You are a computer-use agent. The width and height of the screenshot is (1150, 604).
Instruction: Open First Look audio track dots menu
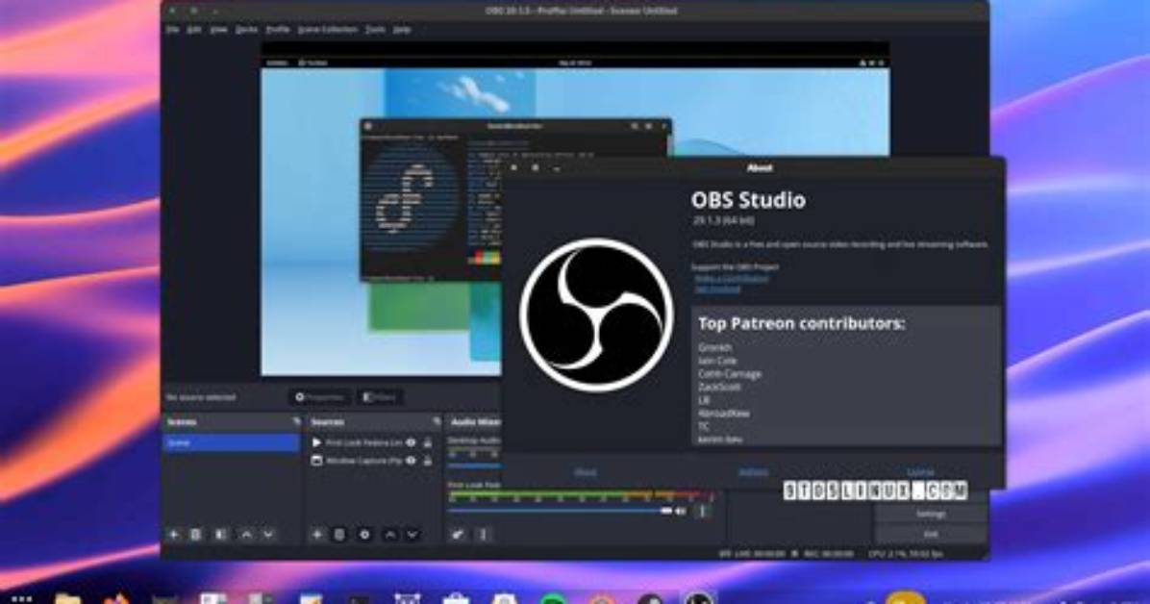pos(702,511)
